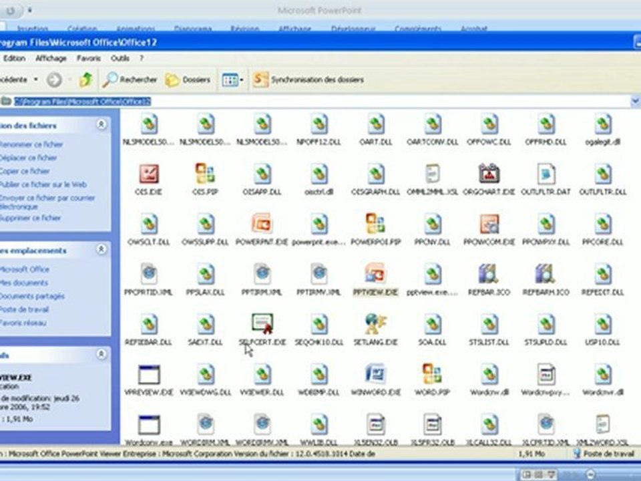Open the Affichage menu
The image size is (641, 481).
point(51,58)
